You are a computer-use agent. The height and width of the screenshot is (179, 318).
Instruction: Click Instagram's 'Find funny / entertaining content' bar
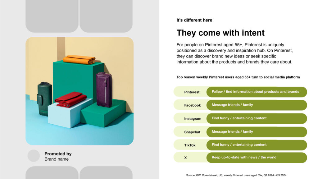click(257, 118)
